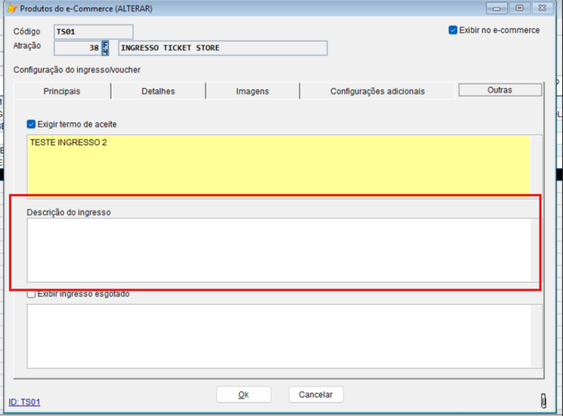This screenshot has width=563, height=416.
Task: Click the Outras tab
Action: point(500,90)
